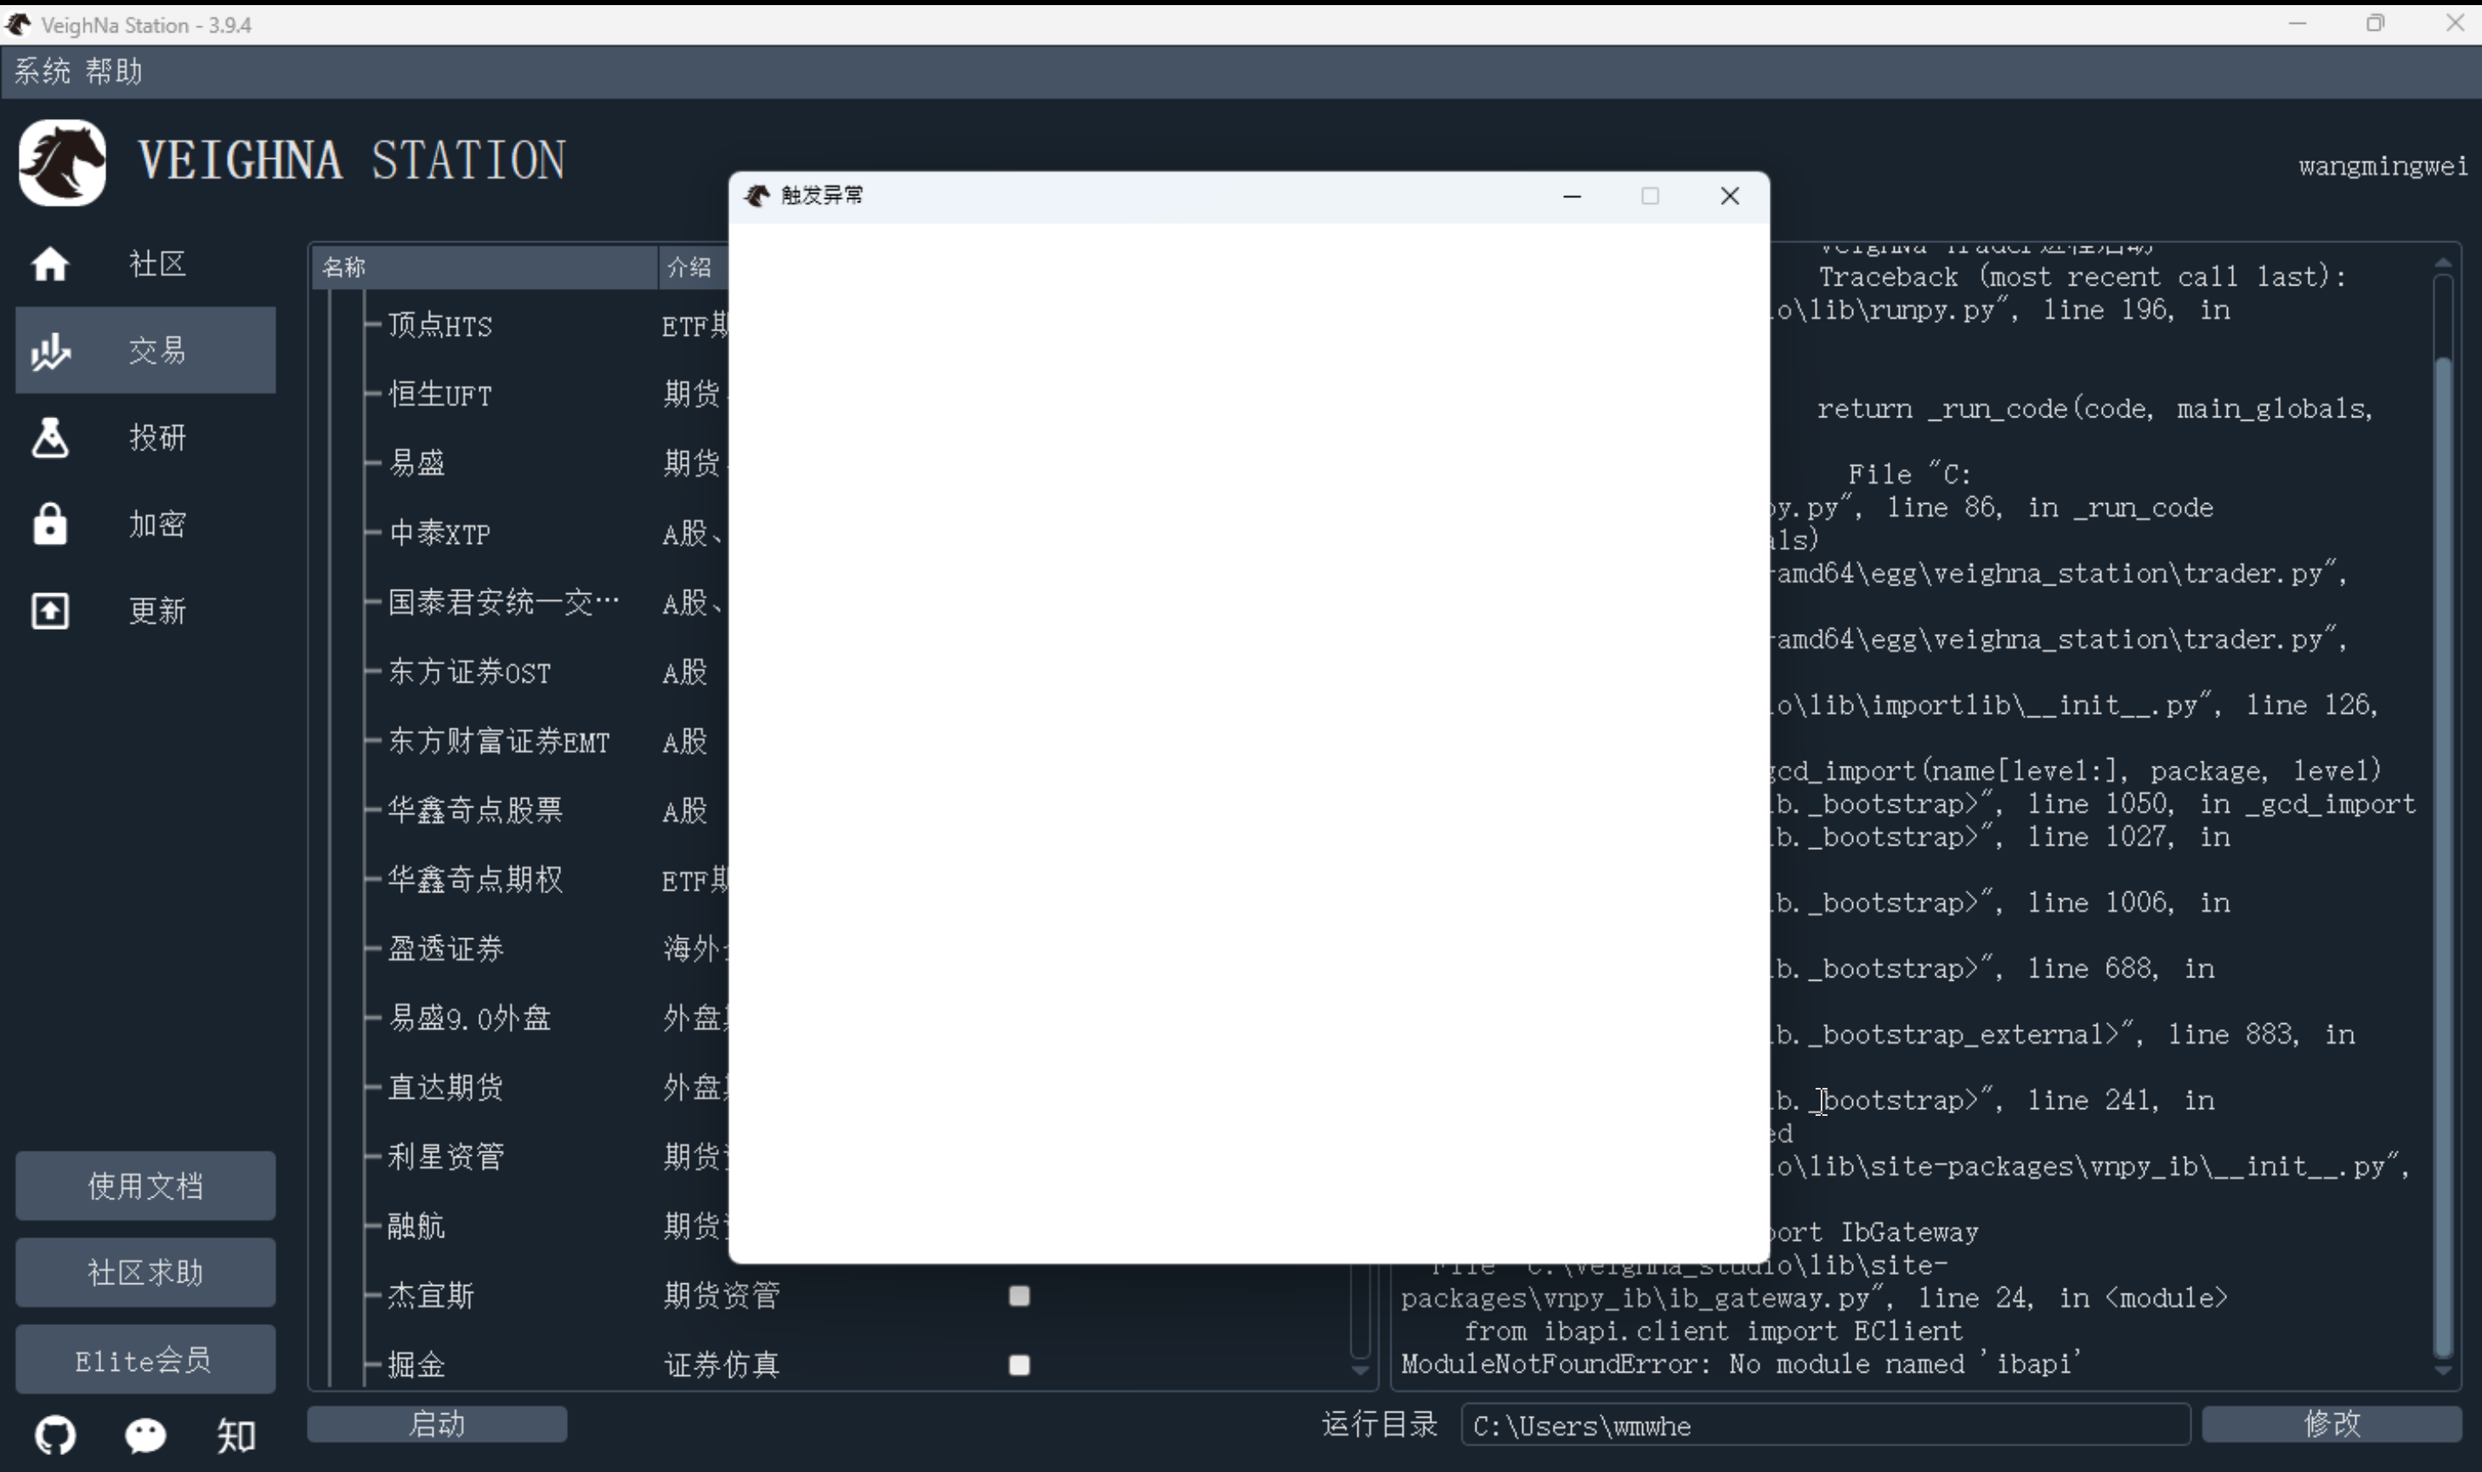Select the 恒生UFT row
The width and height of the screenshot is (2482, 1472).
click(439, 395)
